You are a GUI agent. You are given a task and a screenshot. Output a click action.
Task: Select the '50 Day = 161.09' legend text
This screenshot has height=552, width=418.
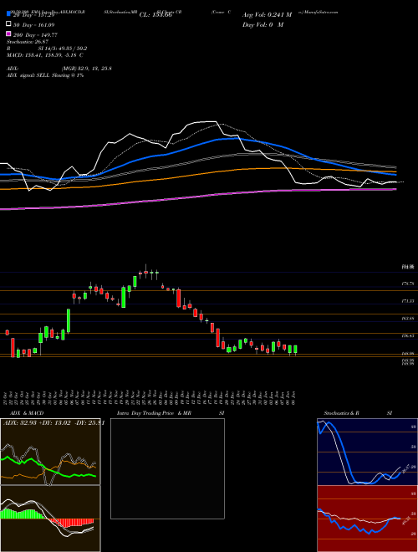pyautogui.click(x=34, y=25)
